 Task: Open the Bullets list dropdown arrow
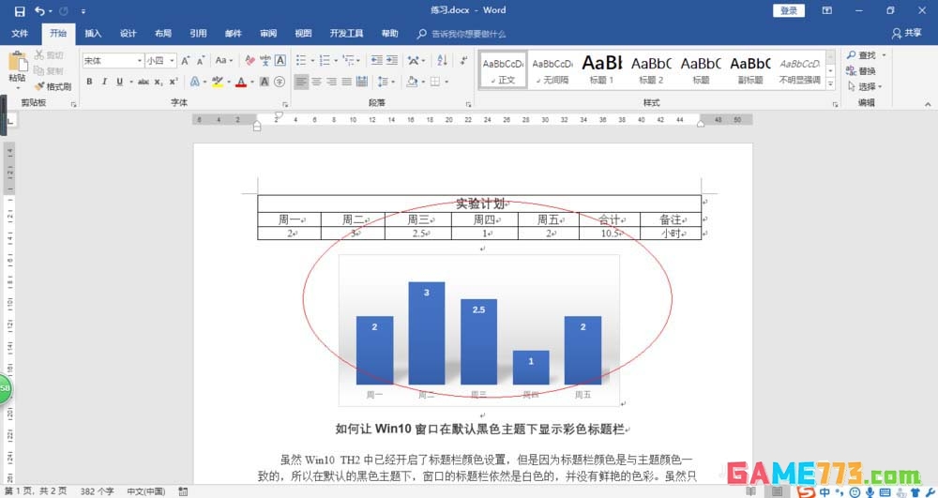tap(312, 60)
